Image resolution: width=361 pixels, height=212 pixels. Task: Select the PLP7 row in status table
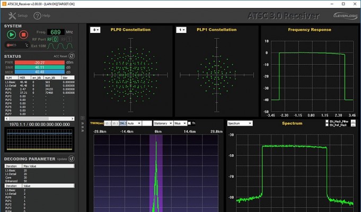(x=40, y=114)
